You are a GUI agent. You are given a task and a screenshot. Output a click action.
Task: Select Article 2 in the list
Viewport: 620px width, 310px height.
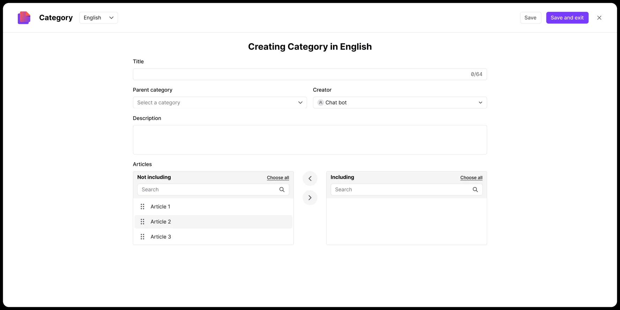(213, 222)
